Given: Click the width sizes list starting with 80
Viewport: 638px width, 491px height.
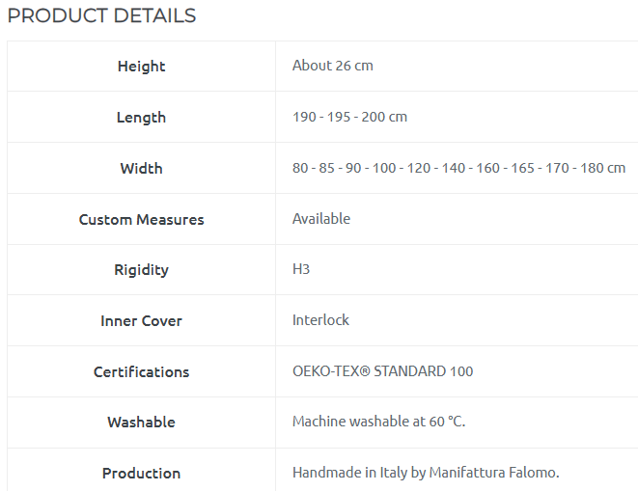Looking at the screenshot, I should click(458, 168).
